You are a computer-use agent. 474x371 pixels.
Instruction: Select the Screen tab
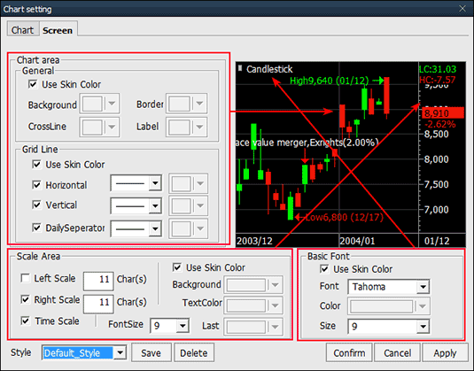point(58,29)
